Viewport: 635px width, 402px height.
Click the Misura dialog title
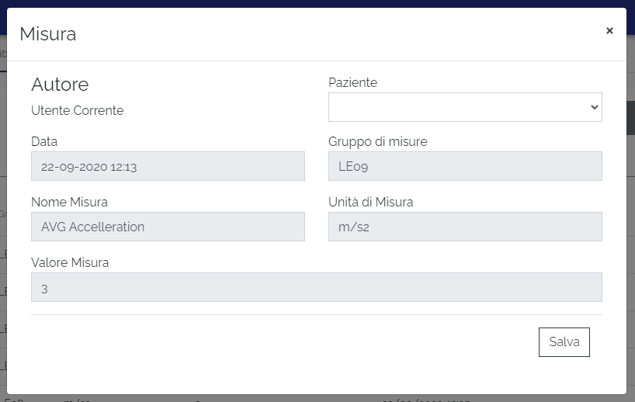point(47,33)
